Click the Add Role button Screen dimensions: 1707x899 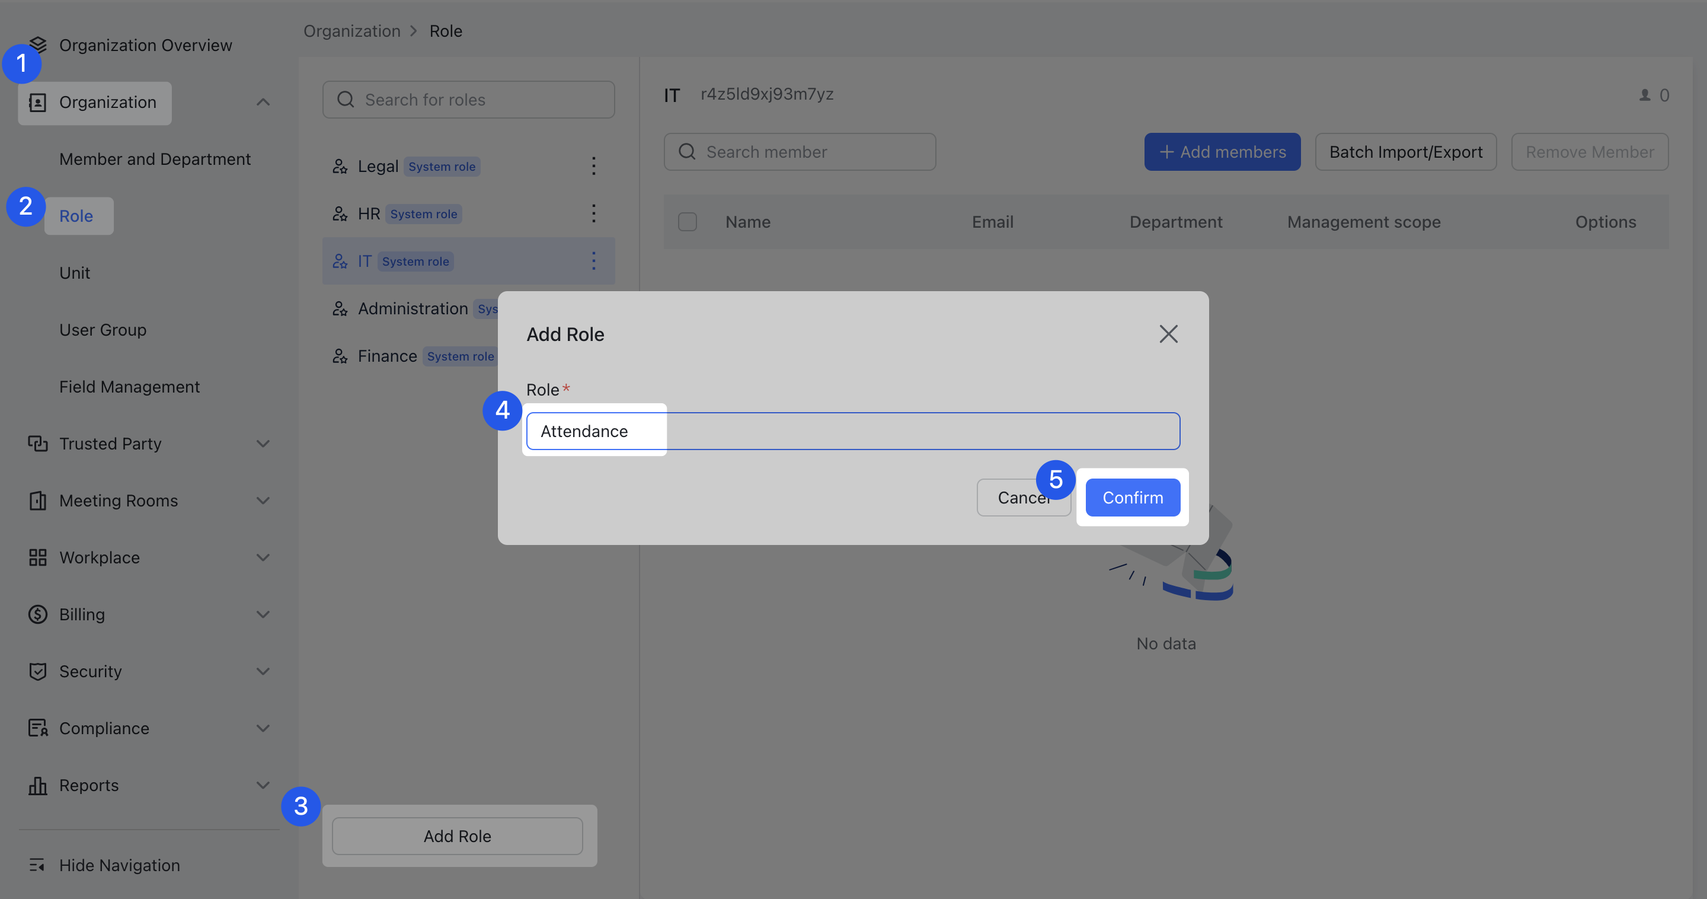point(457,836)
